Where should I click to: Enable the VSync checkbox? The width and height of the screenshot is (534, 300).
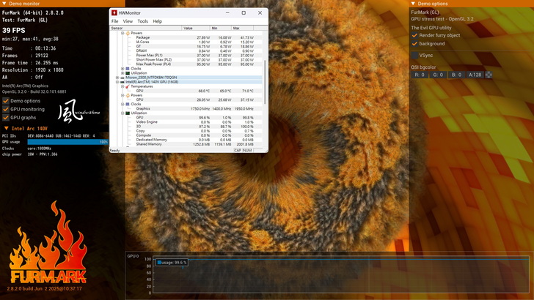click(414, 55)
